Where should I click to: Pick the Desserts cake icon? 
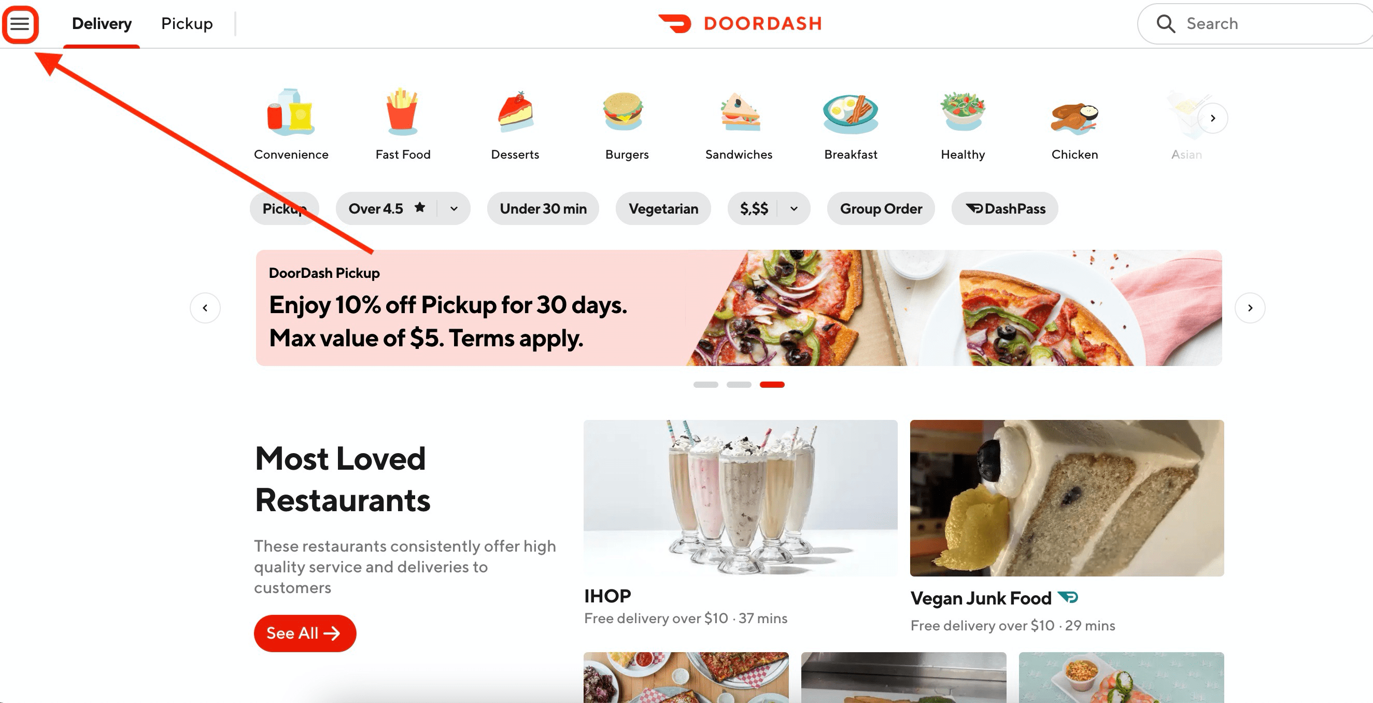[515, 112]
